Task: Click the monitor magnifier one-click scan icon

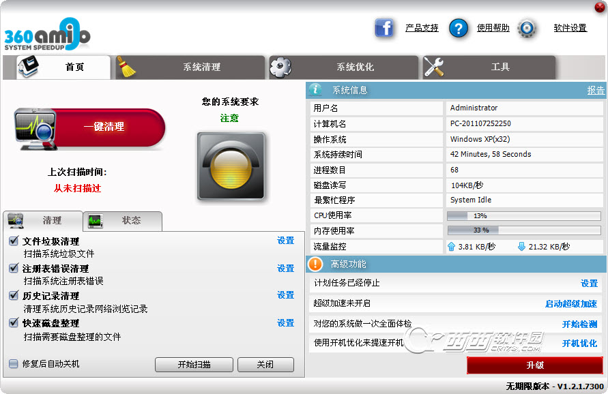Action: click(x=35, y=129)
